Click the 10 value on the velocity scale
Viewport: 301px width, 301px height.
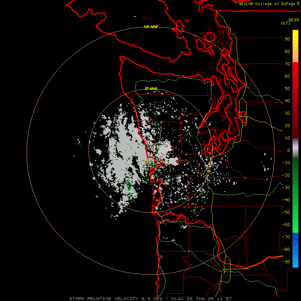(x=287, y=138)
